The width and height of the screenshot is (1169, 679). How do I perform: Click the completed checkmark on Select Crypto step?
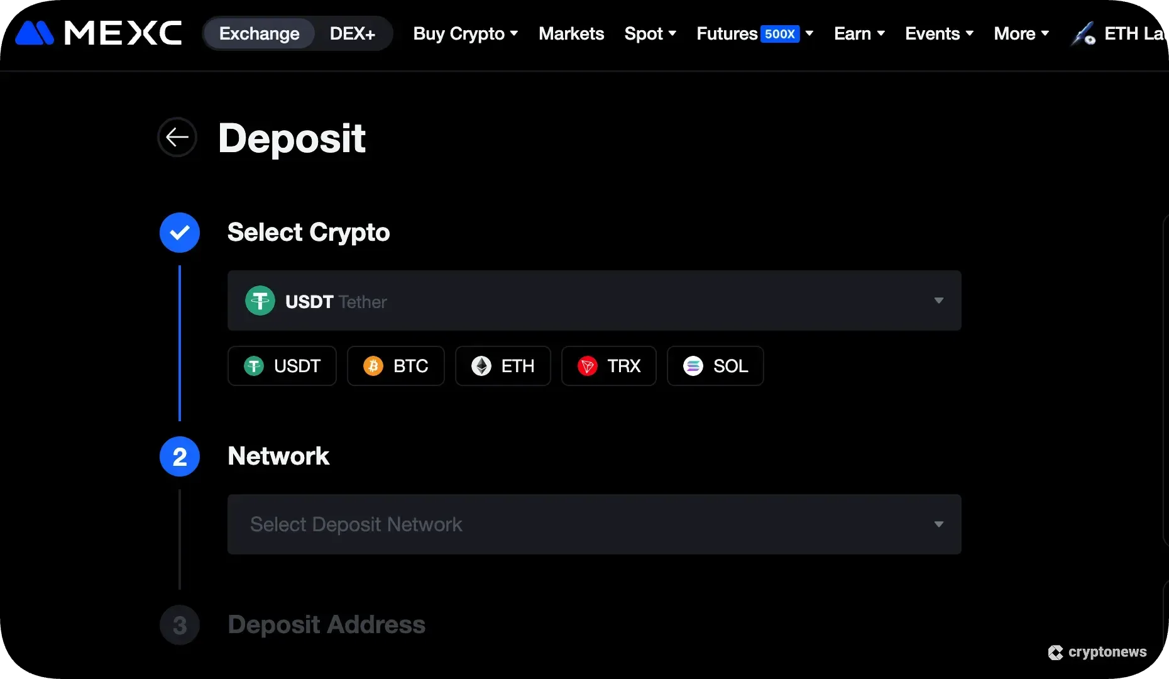[x=179, y=232]
